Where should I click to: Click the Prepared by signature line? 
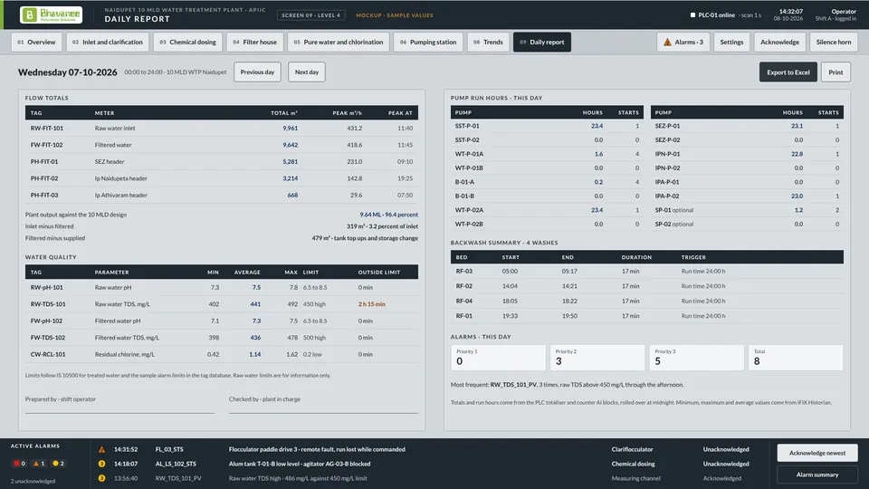119,413
